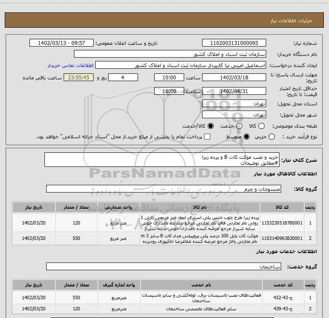Click the اطلاعات کالاهای مورد نیاز section title
329x318 pixels.
(285, 174)
